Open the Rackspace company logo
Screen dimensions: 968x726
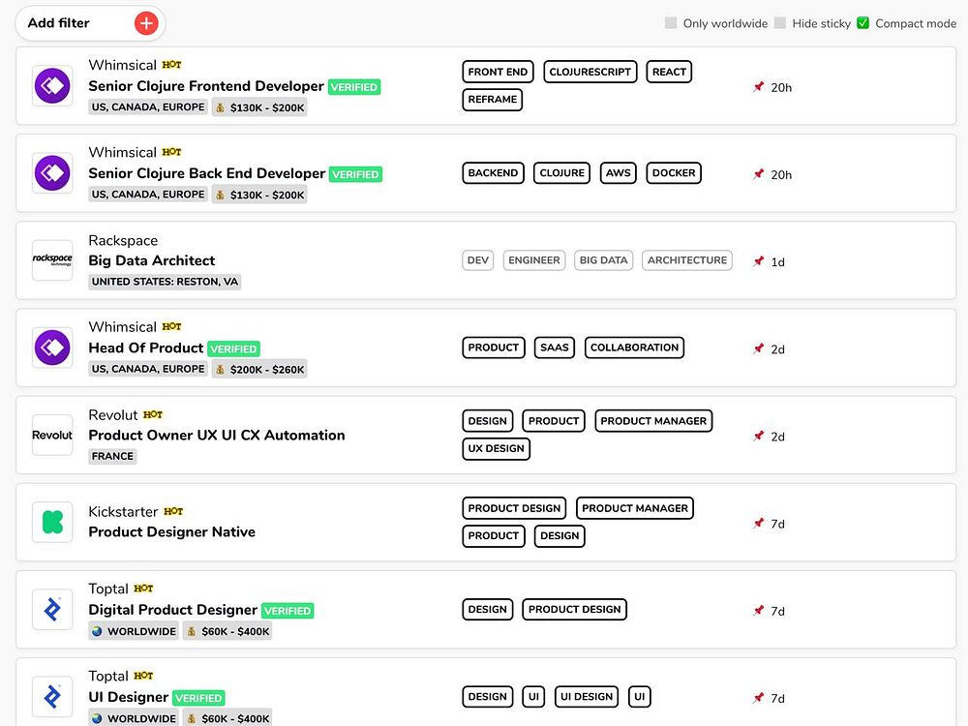tap(52, 259)
